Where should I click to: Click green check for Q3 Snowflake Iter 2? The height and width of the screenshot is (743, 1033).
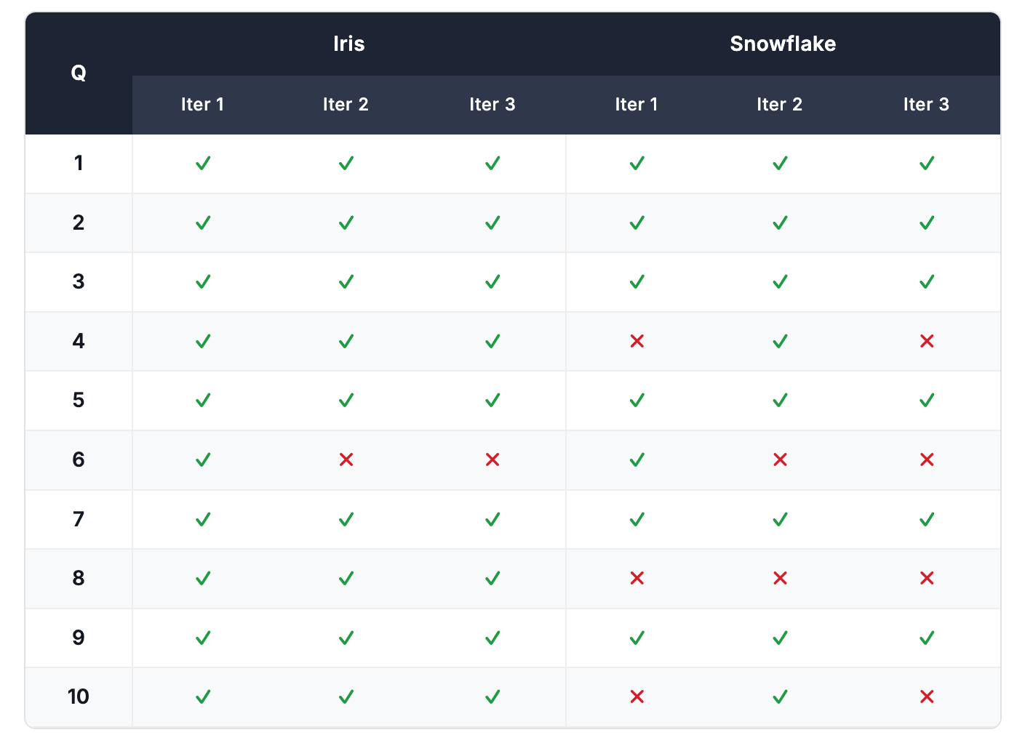[781, 281]
